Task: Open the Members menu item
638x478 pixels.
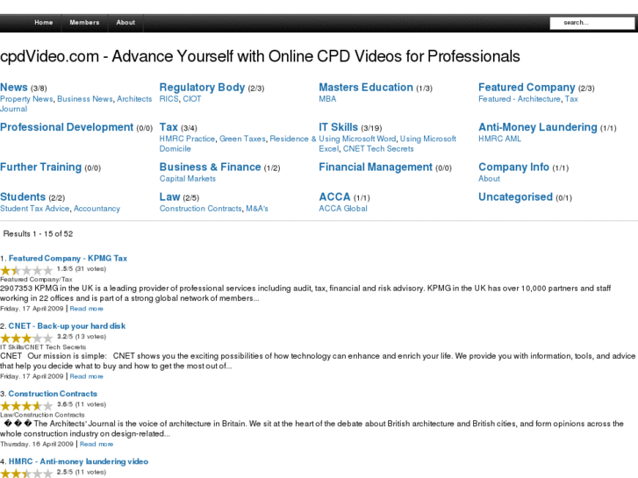Action: click(x=84, y=23)
